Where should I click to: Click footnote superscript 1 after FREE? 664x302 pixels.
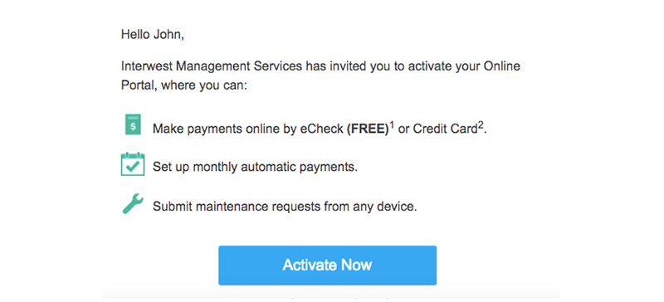392,125
